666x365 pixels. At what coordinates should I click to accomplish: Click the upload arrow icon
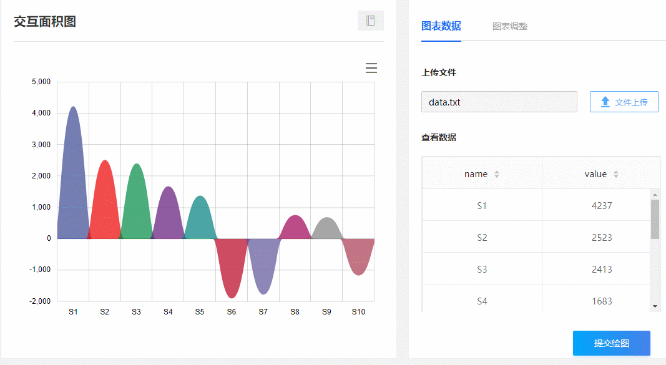[605, 102]
